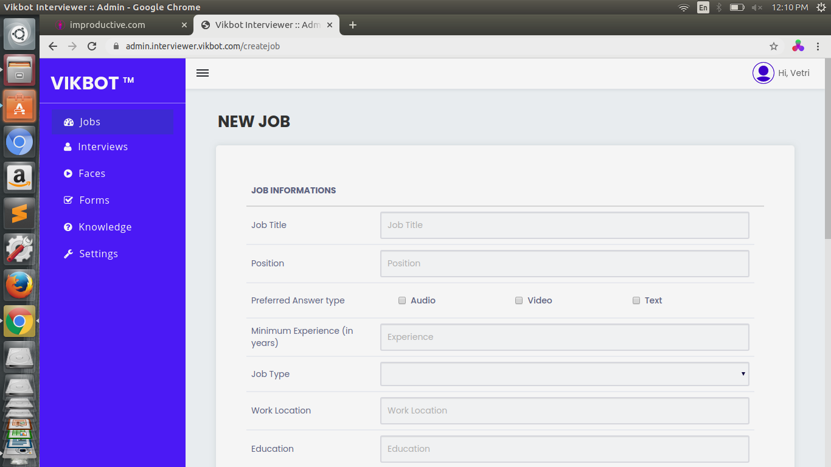Click the Work Location input field

(x=565, y=410)
